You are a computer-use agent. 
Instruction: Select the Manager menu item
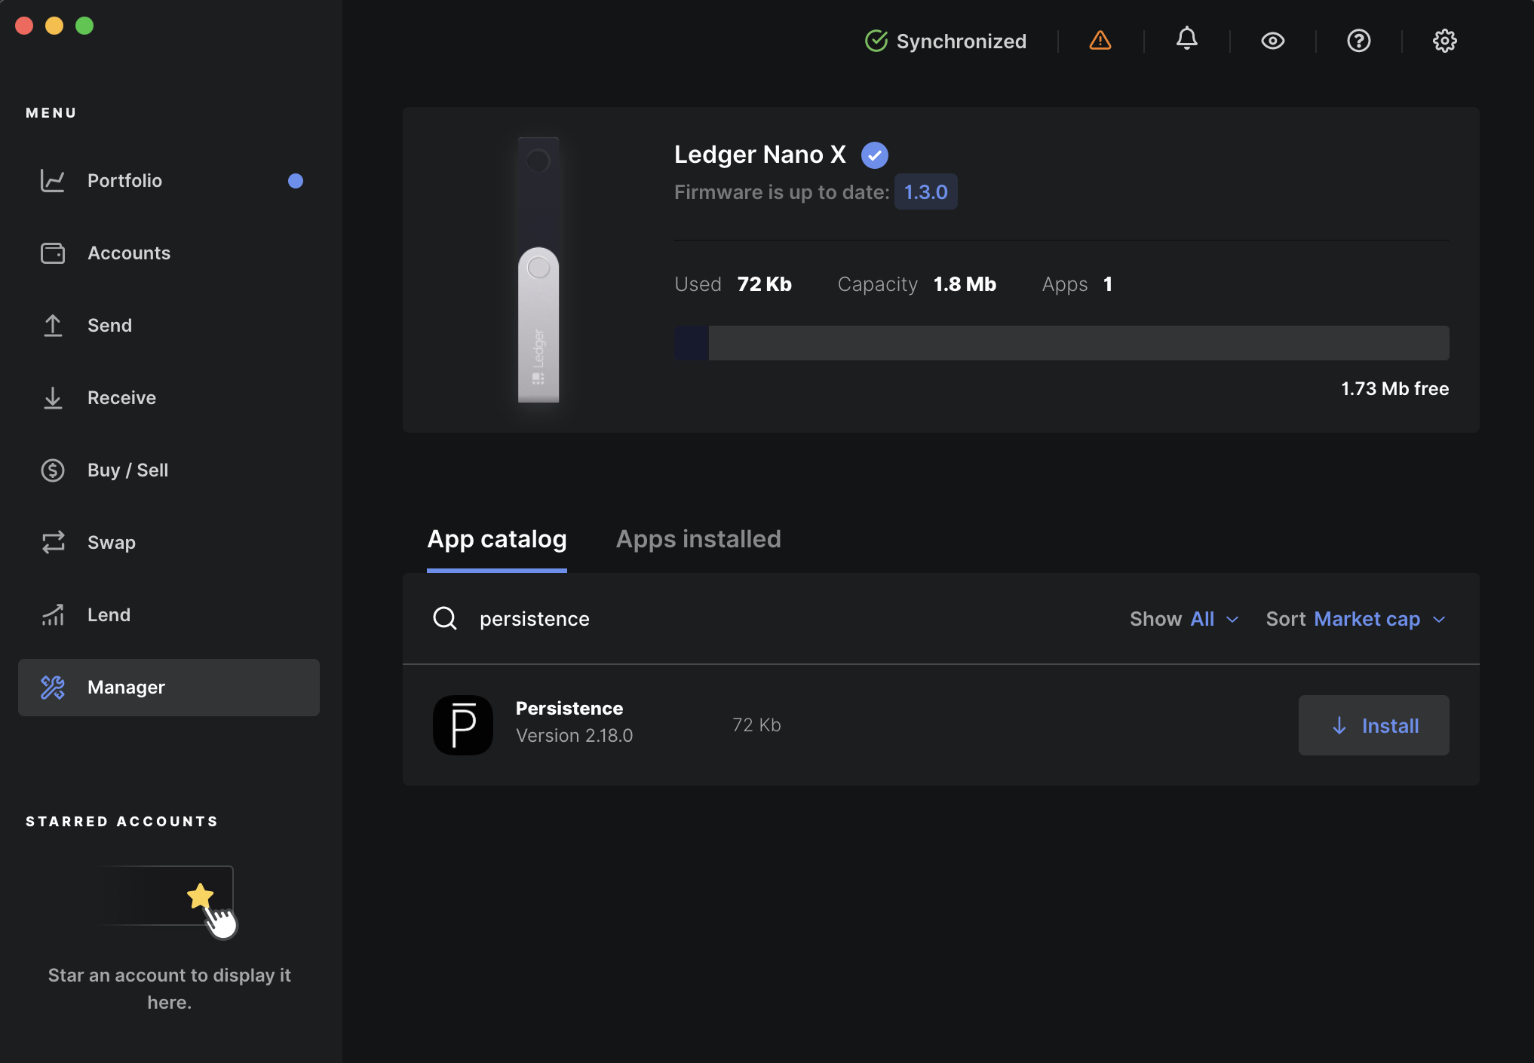tap(169, 688)
